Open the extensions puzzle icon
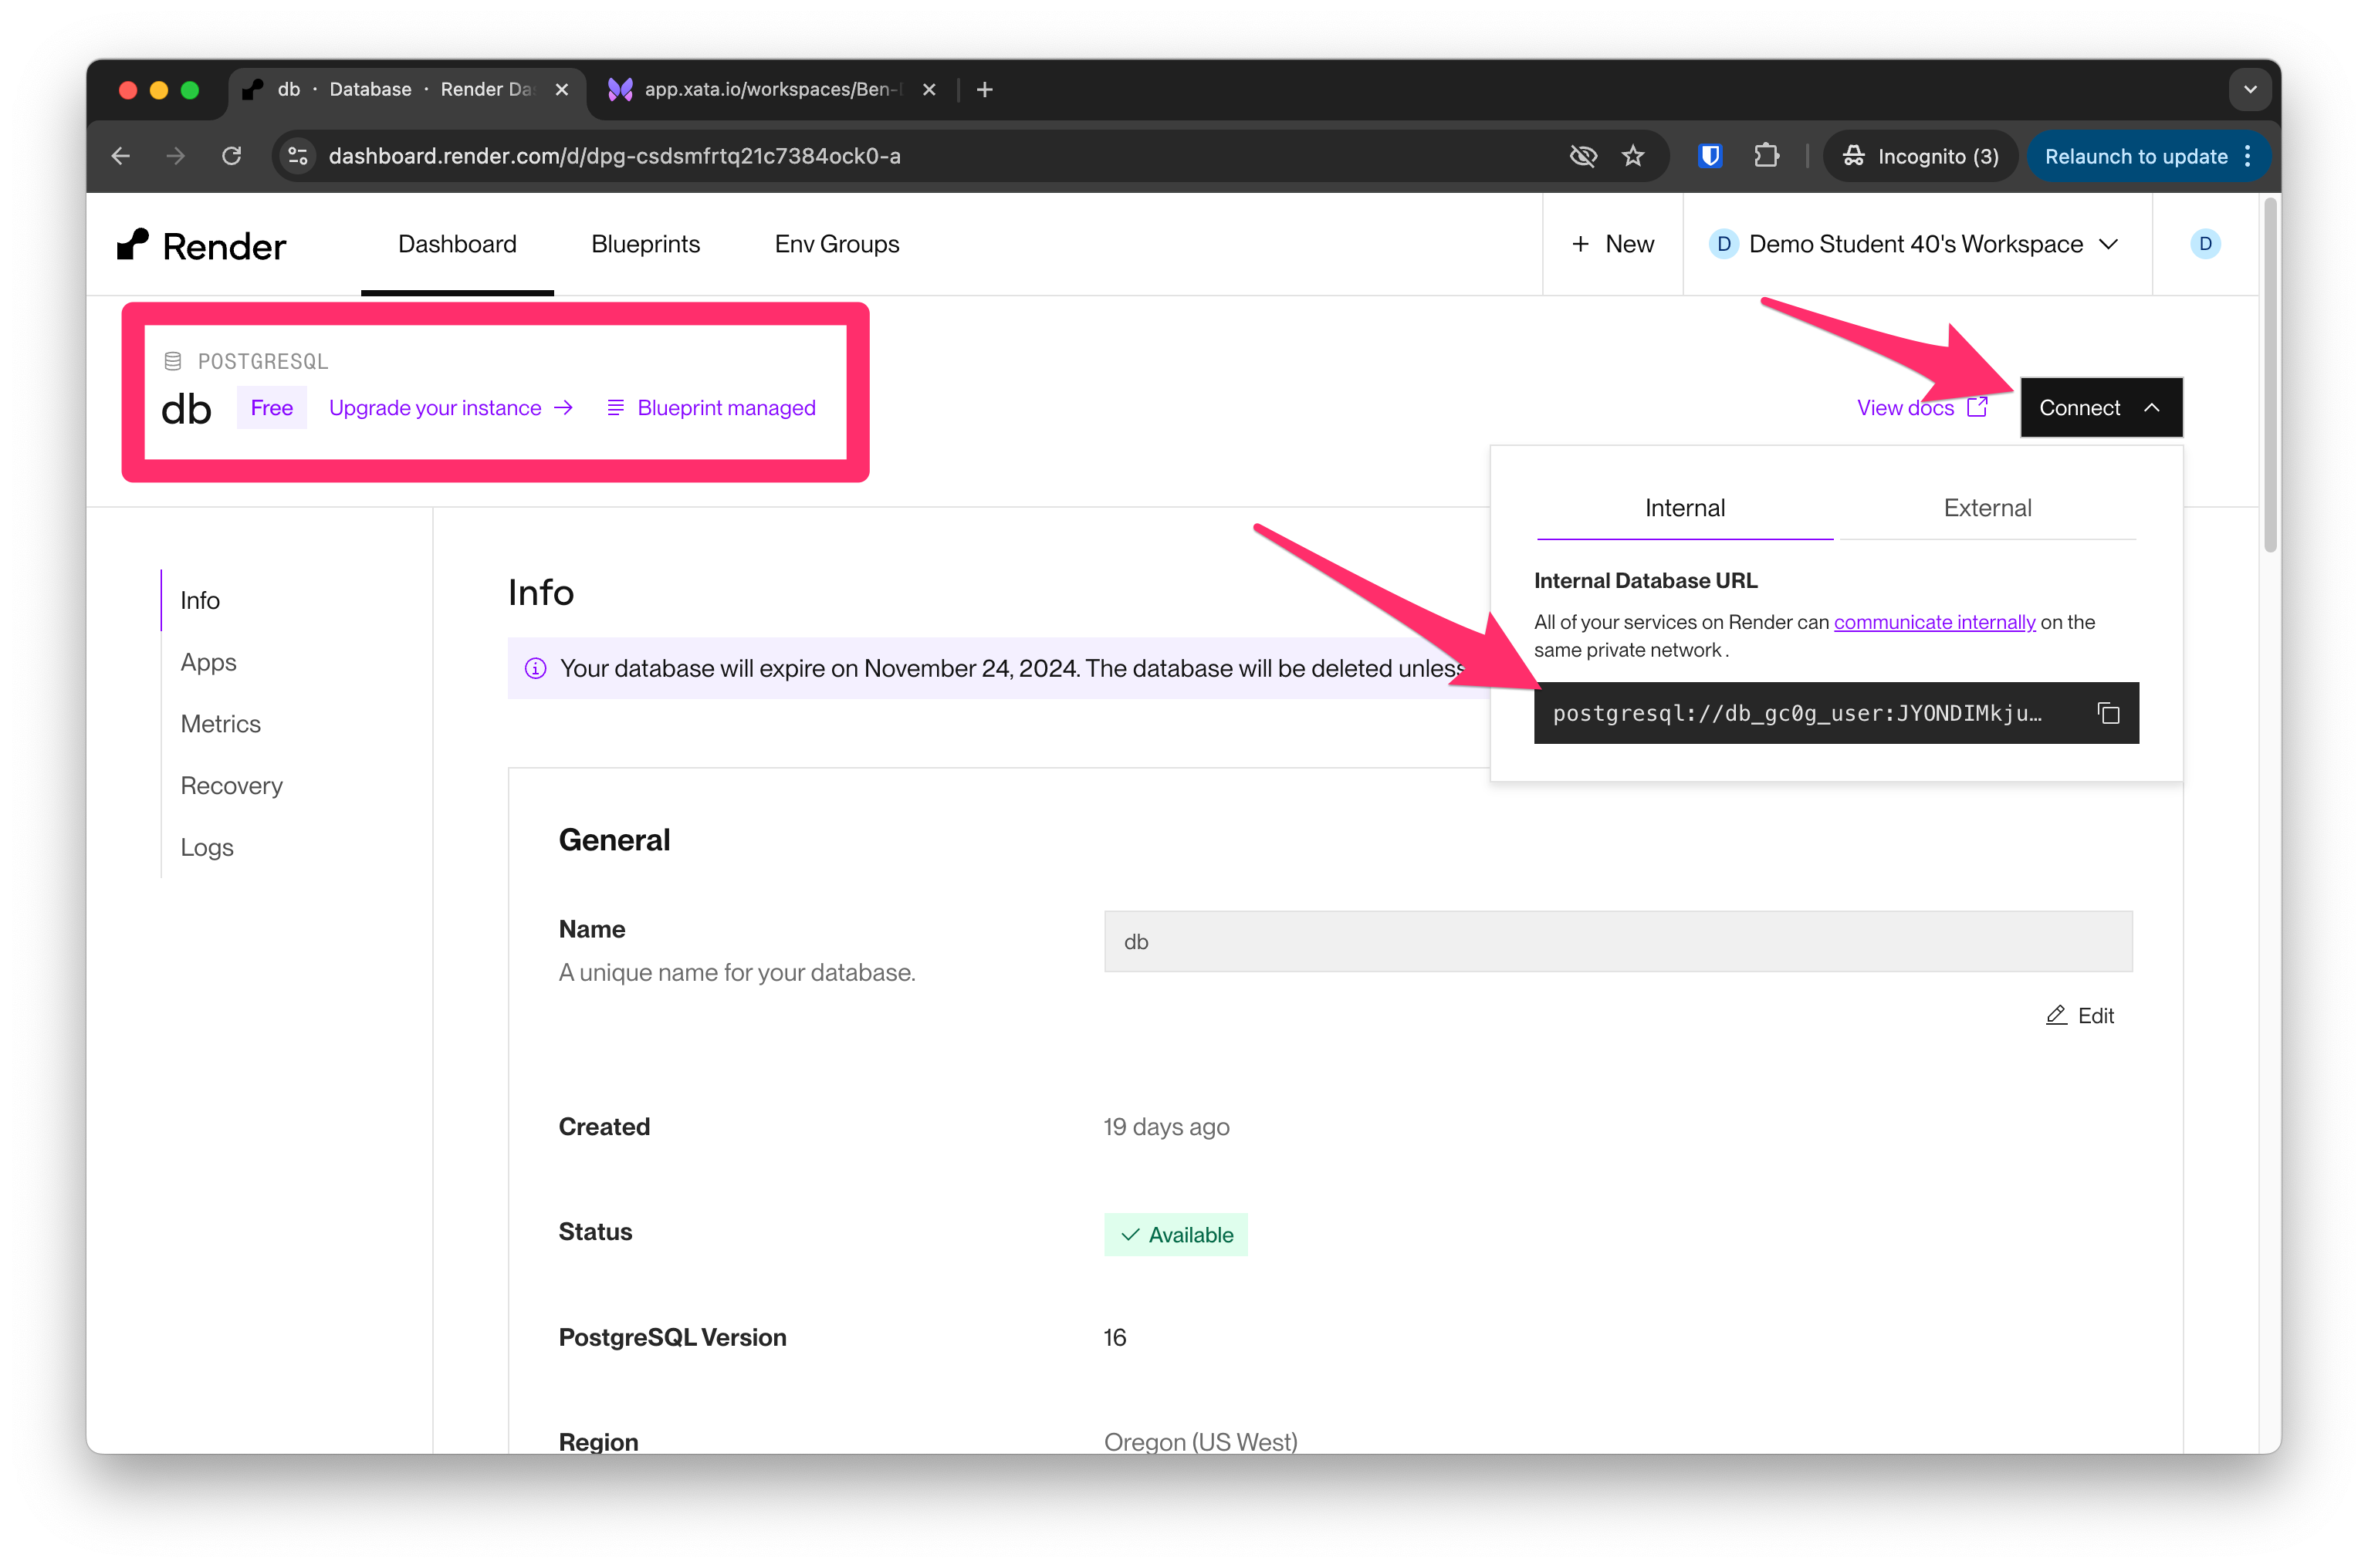The image size is (2368, 1568). click(1766, 156)
